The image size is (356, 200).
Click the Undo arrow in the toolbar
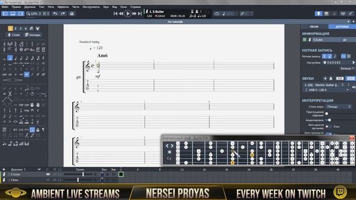click(55, 13)
